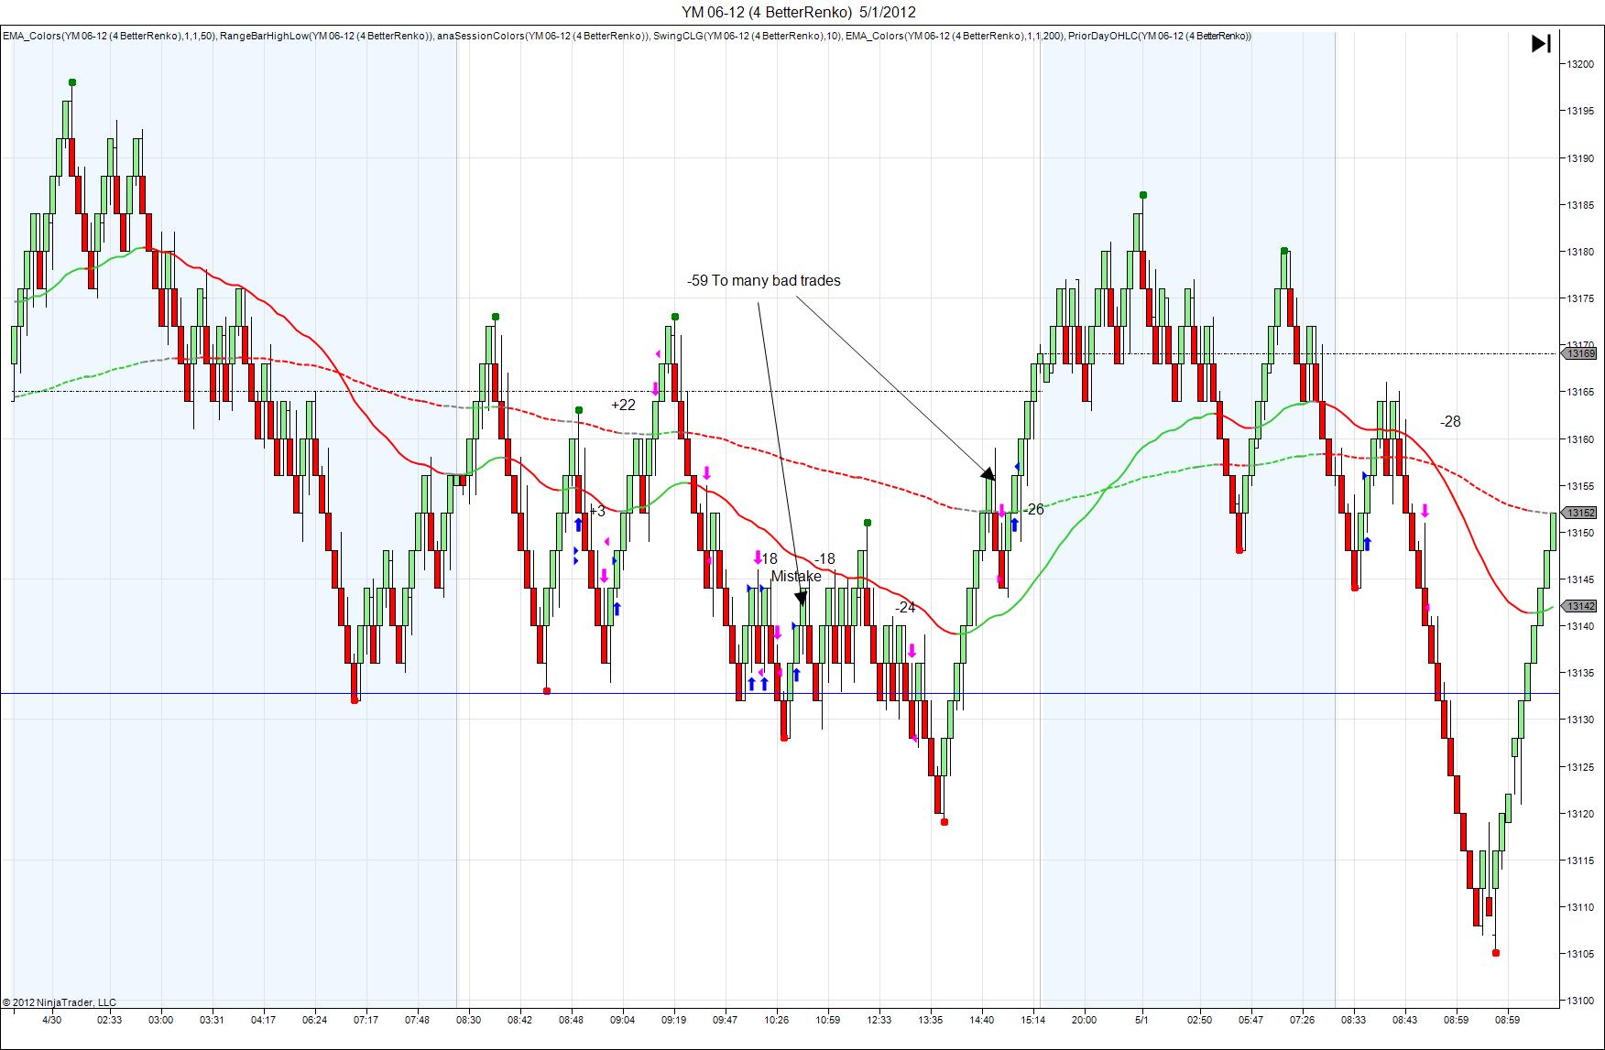Click the scroll-to-last-bar arrow icon
The width and height of the screenshot is (1605, 1050).
point(1542,43)
